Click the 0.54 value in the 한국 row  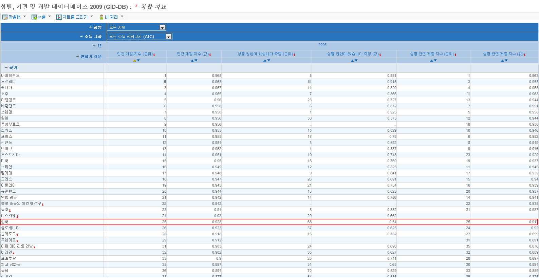coord(393,222)
